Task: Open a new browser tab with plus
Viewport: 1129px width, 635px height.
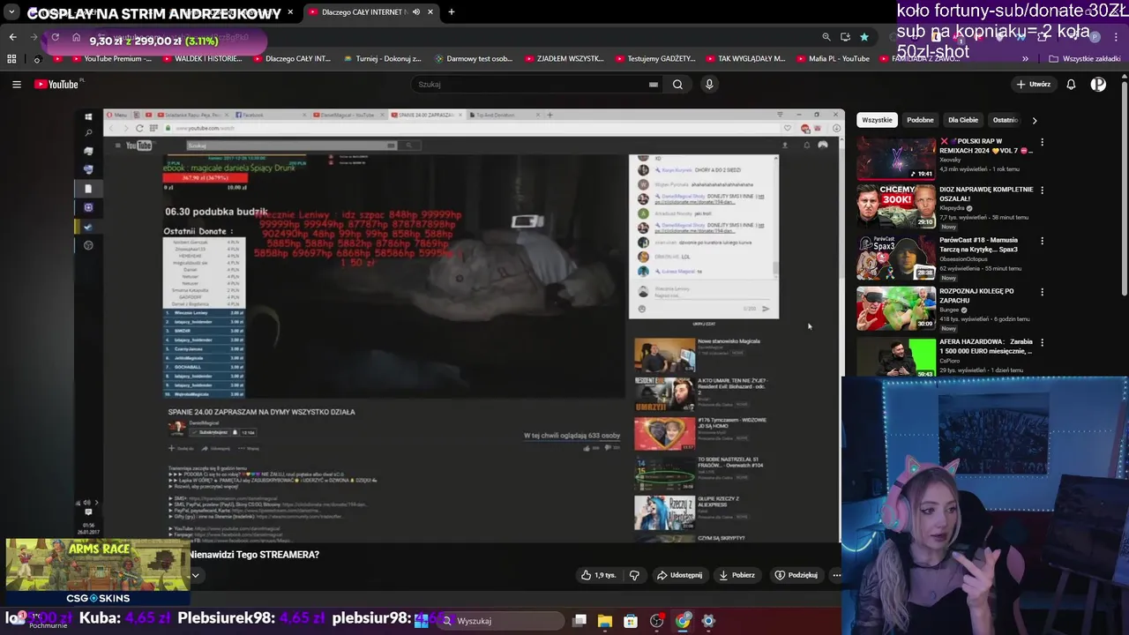Action: click(x=452, y=12)
